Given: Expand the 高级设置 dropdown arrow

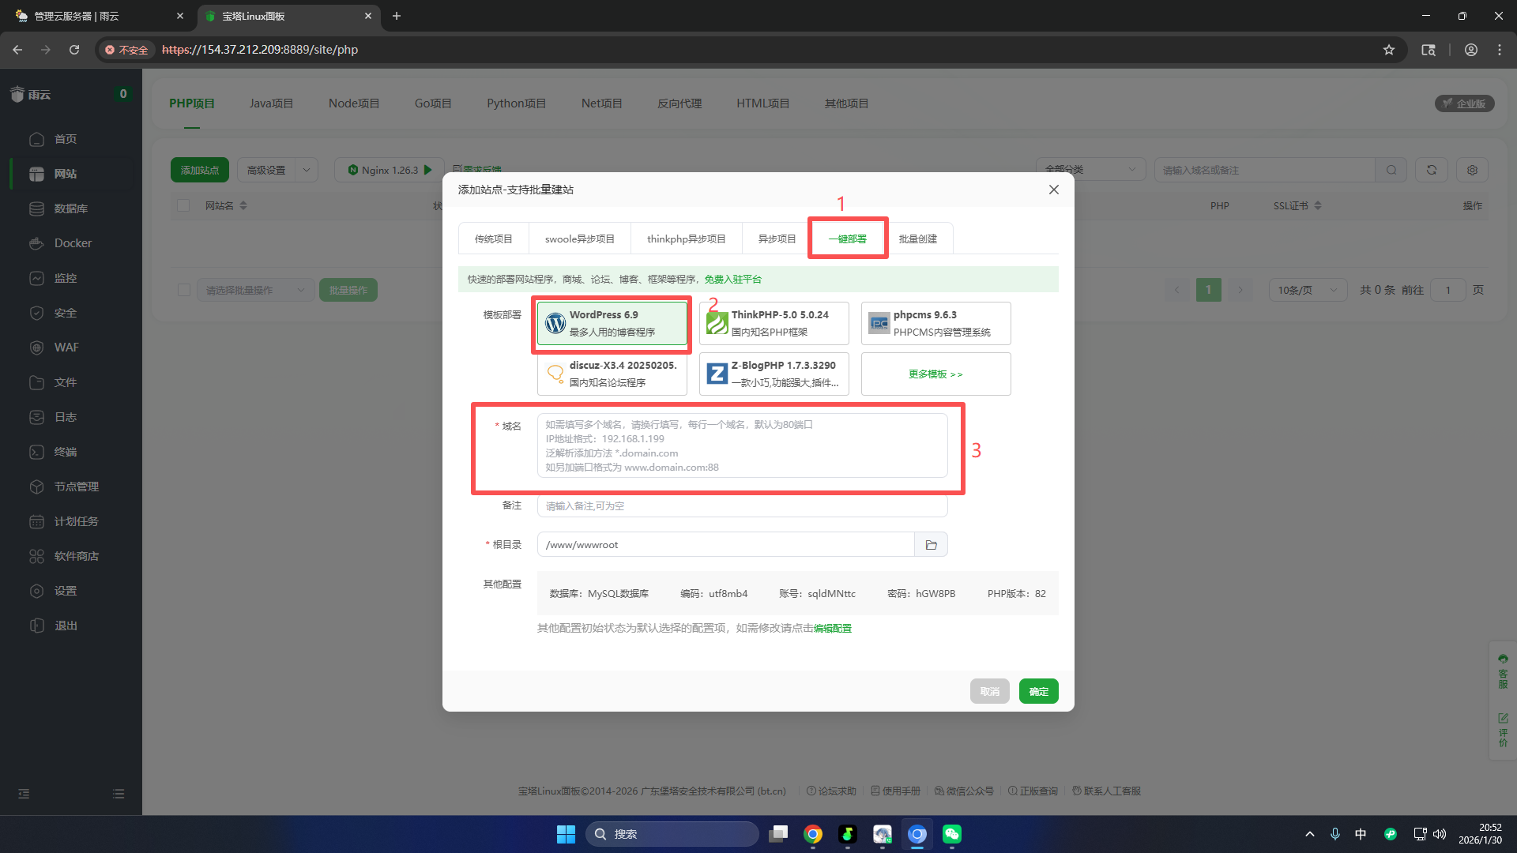Looking at the screenshot, I should pyautogui.click(x=307, y=170).
